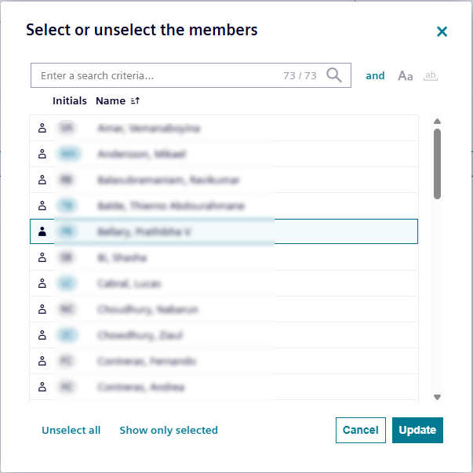Toggle whole word match 'ab' icon
The width and height of the screenshot is (473, 473).
[x=430, y=76]
